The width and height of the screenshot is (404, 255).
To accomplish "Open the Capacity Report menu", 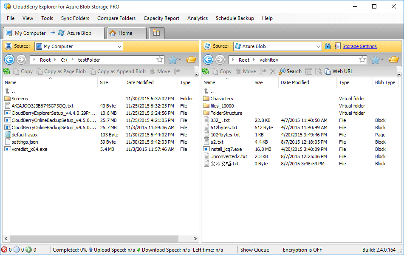I will click(161, 18).
